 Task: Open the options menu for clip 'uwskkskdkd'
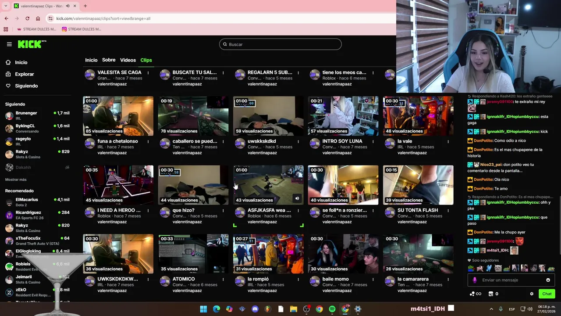coord(298,141)
